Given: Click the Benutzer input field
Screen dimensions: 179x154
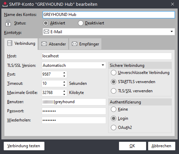Looking at the screenshot, I should [x=74, y=102].
